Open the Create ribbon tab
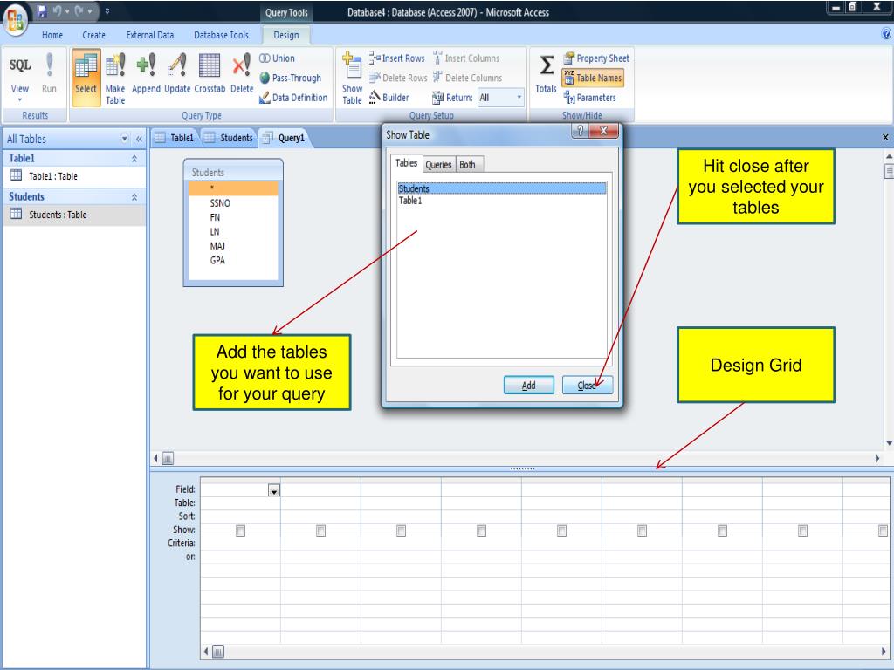Viewport: 894px width, 670px height. (93, 35)
